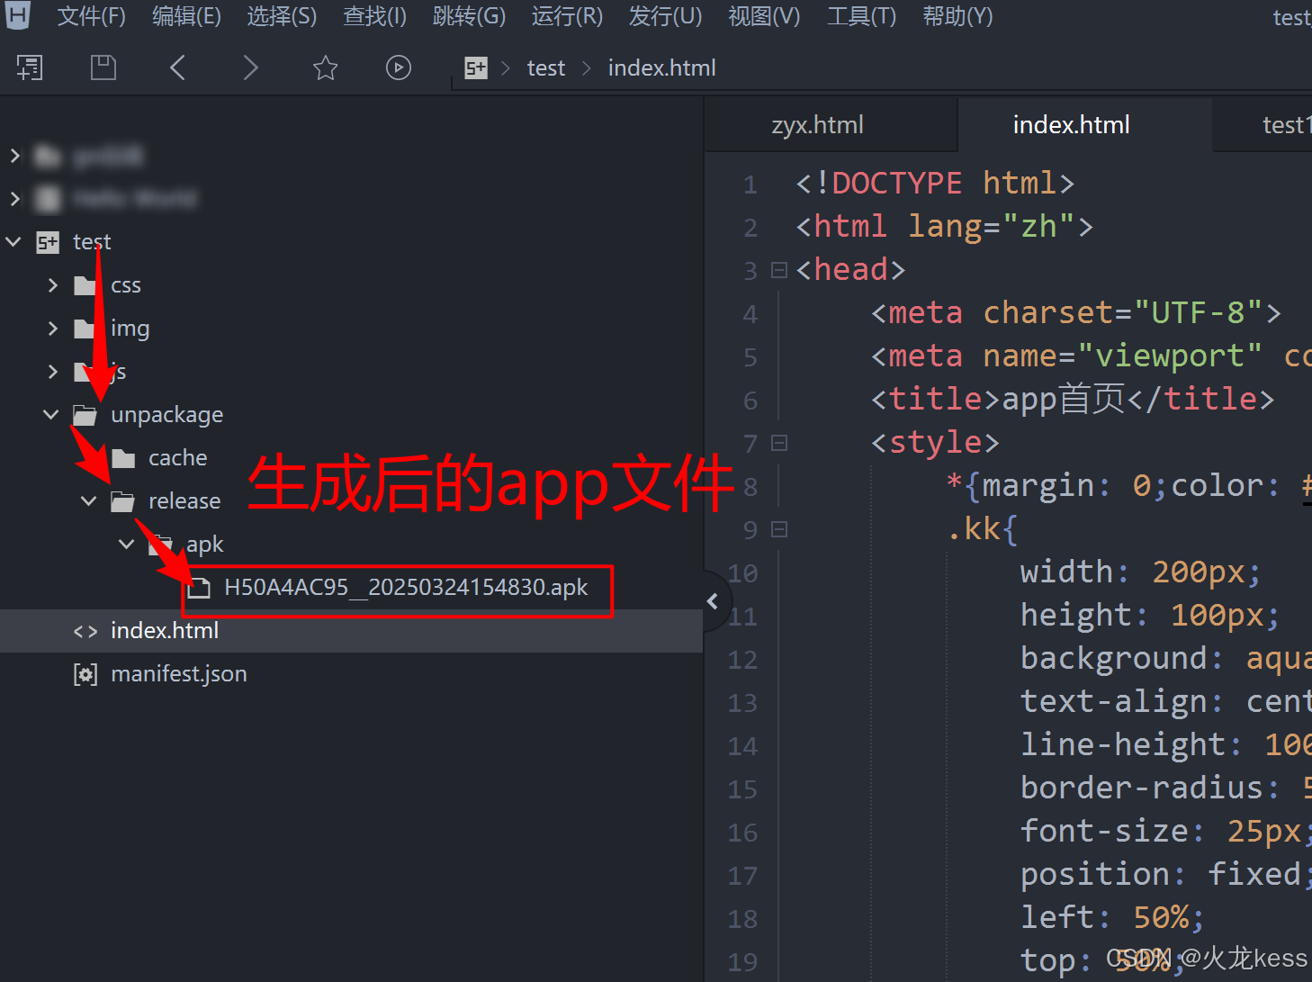The height and width of the screenshot is (982, 1312).
Task: Open the 文件(F) menu
Action: pyautogui.click(x=91, y=16)
